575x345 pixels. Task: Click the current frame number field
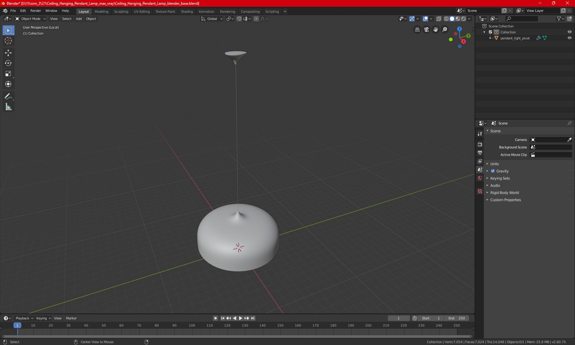click(398, 318)
